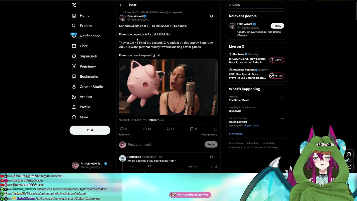Open Privacy Policy footer link
This screenshot has width=357, height=201.
(253, 143)
